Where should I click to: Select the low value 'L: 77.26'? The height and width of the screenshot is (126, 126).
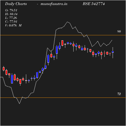(11, 18)
